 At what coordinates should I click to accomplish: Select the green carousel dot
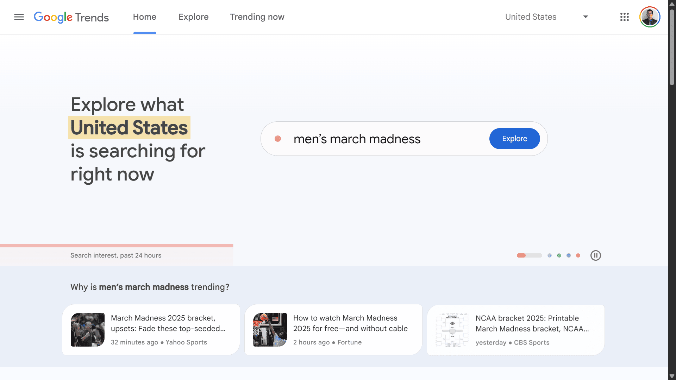559,255
